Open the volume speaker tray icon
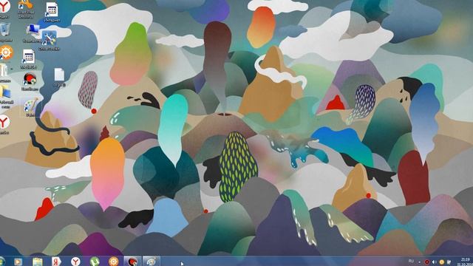This screenshot has height=266, width=473. [x=435, y=262]
